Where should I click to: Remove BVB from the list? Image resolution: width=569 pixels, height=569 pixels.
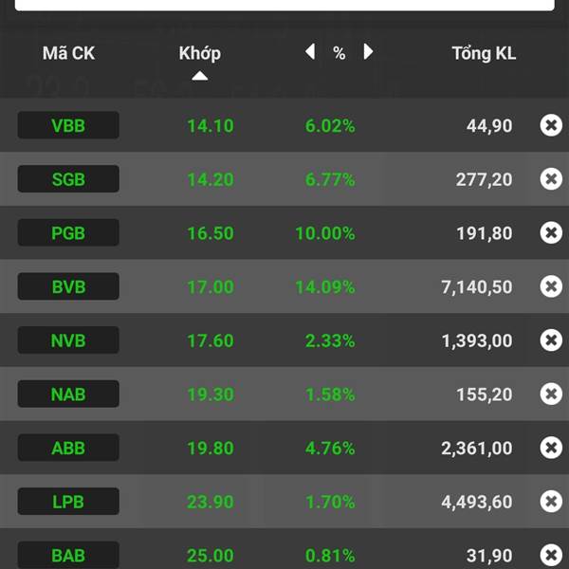[551, 286]
